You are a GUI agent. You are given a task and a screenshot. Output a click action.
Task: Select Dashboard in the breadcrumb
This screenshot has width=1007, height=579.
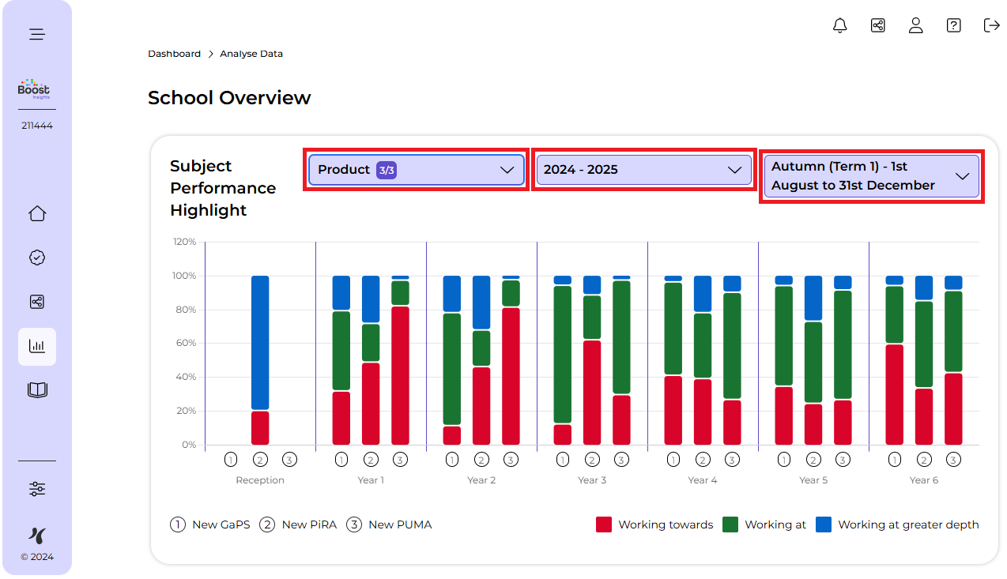pyautogui.click(x=174, y=53)
